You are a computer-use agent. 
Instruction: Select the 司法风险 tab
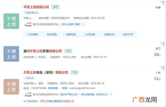tap(52, 34)
